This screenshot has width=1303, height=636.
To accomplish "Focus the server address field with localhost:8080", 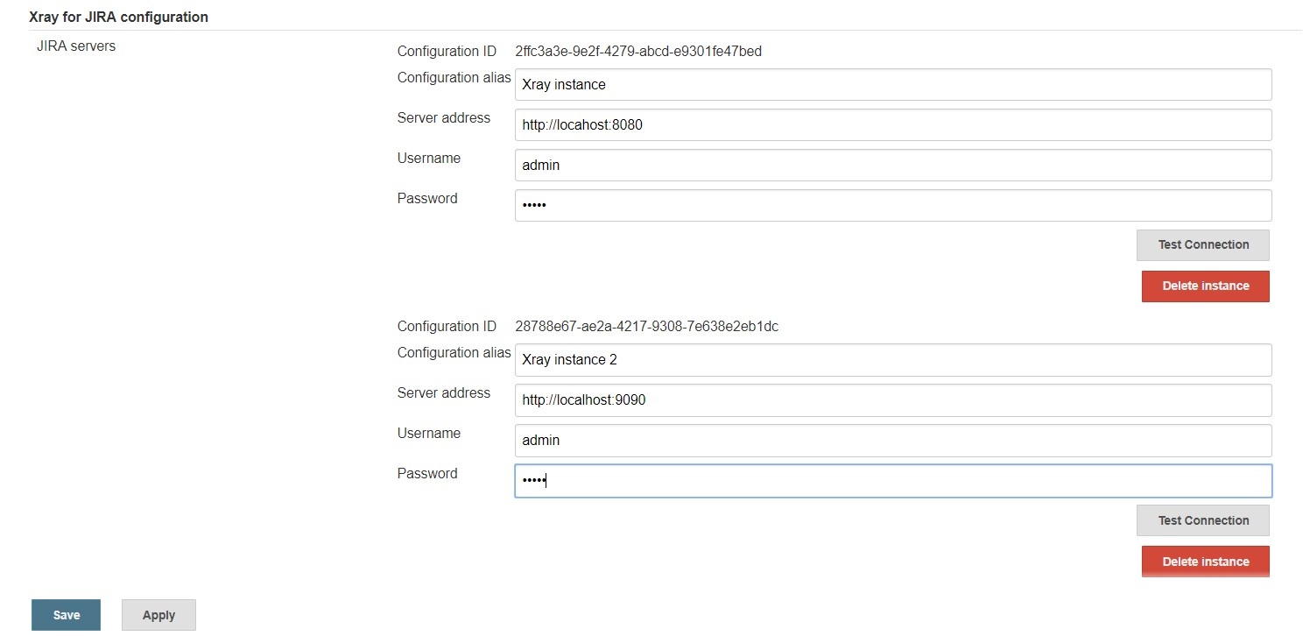I will coord(893,125).
